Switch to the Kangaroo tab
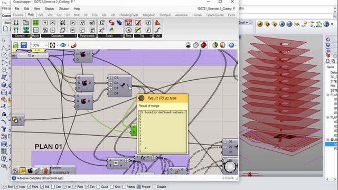This screenshot has width=338, height=190. pos(149,15)
